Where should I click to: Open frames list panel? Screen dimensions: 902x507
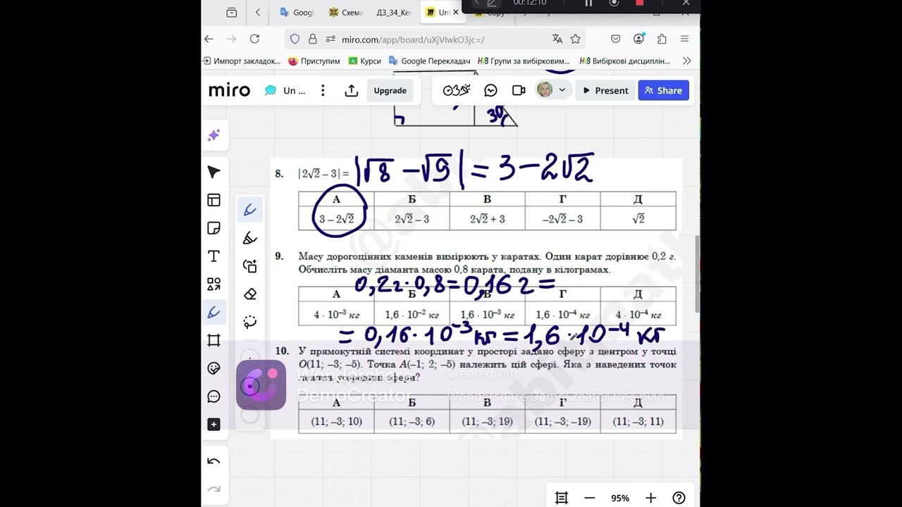point(562,498)
